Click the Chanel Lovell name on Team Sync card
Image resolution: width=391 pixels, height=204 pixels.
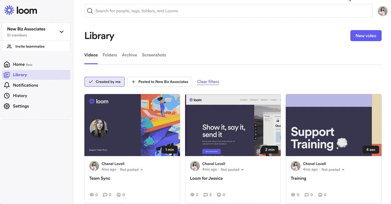[113, 164]
